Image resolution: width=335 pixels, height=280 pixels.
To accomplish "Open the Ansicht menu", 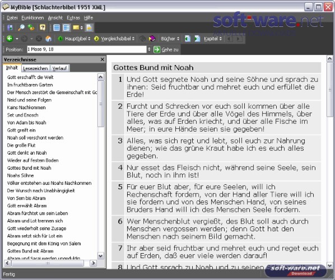I will (55, 18).
